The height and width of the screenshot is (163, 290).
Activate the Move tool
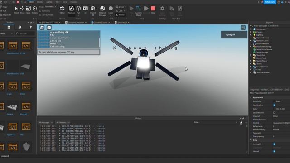click(x=22, y=9)
